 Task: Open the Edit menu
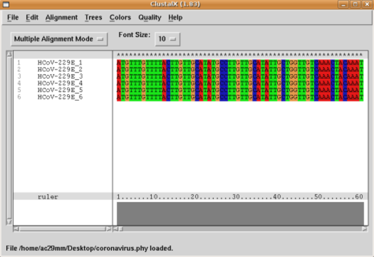[x=32, y=18]
